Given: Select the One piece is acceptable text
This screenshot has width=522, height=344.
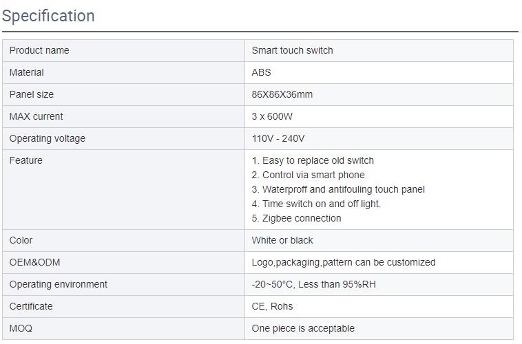Looking at the screenshot, I should click(303, 328).
